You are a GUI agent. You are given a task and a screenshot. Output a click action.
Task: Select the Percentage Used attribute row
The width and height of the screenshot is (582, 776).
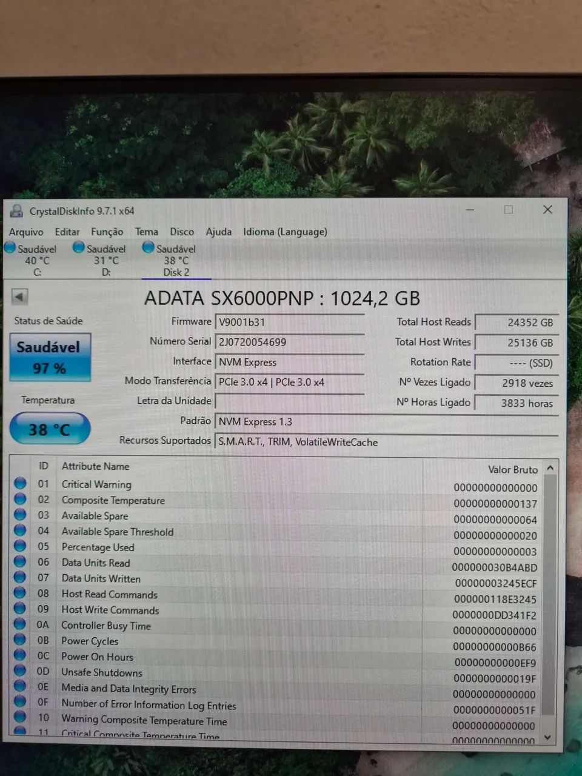coord(276,548)
